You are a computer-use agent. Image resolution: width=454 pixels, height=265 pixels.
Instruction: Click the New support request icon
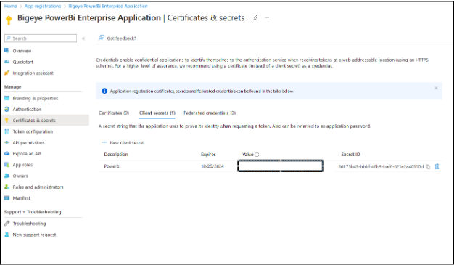[x=7, y=235]
